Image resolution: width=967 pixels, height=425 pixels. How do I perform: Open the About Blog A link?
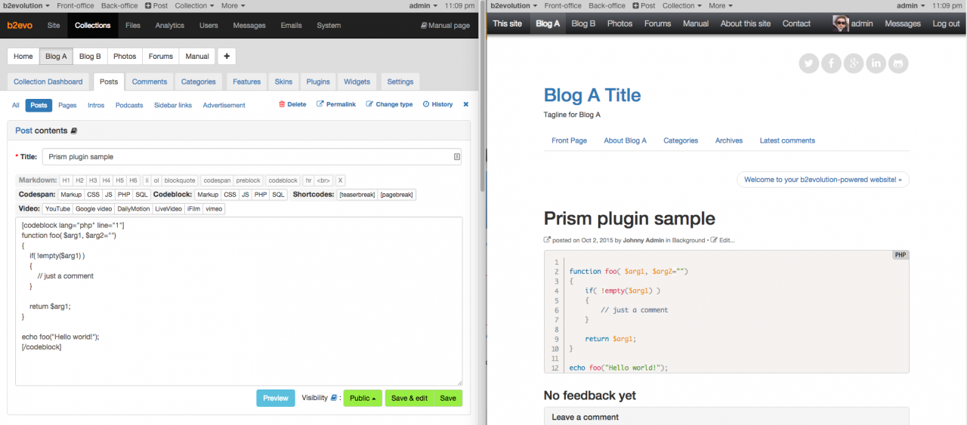pos(626,140)
